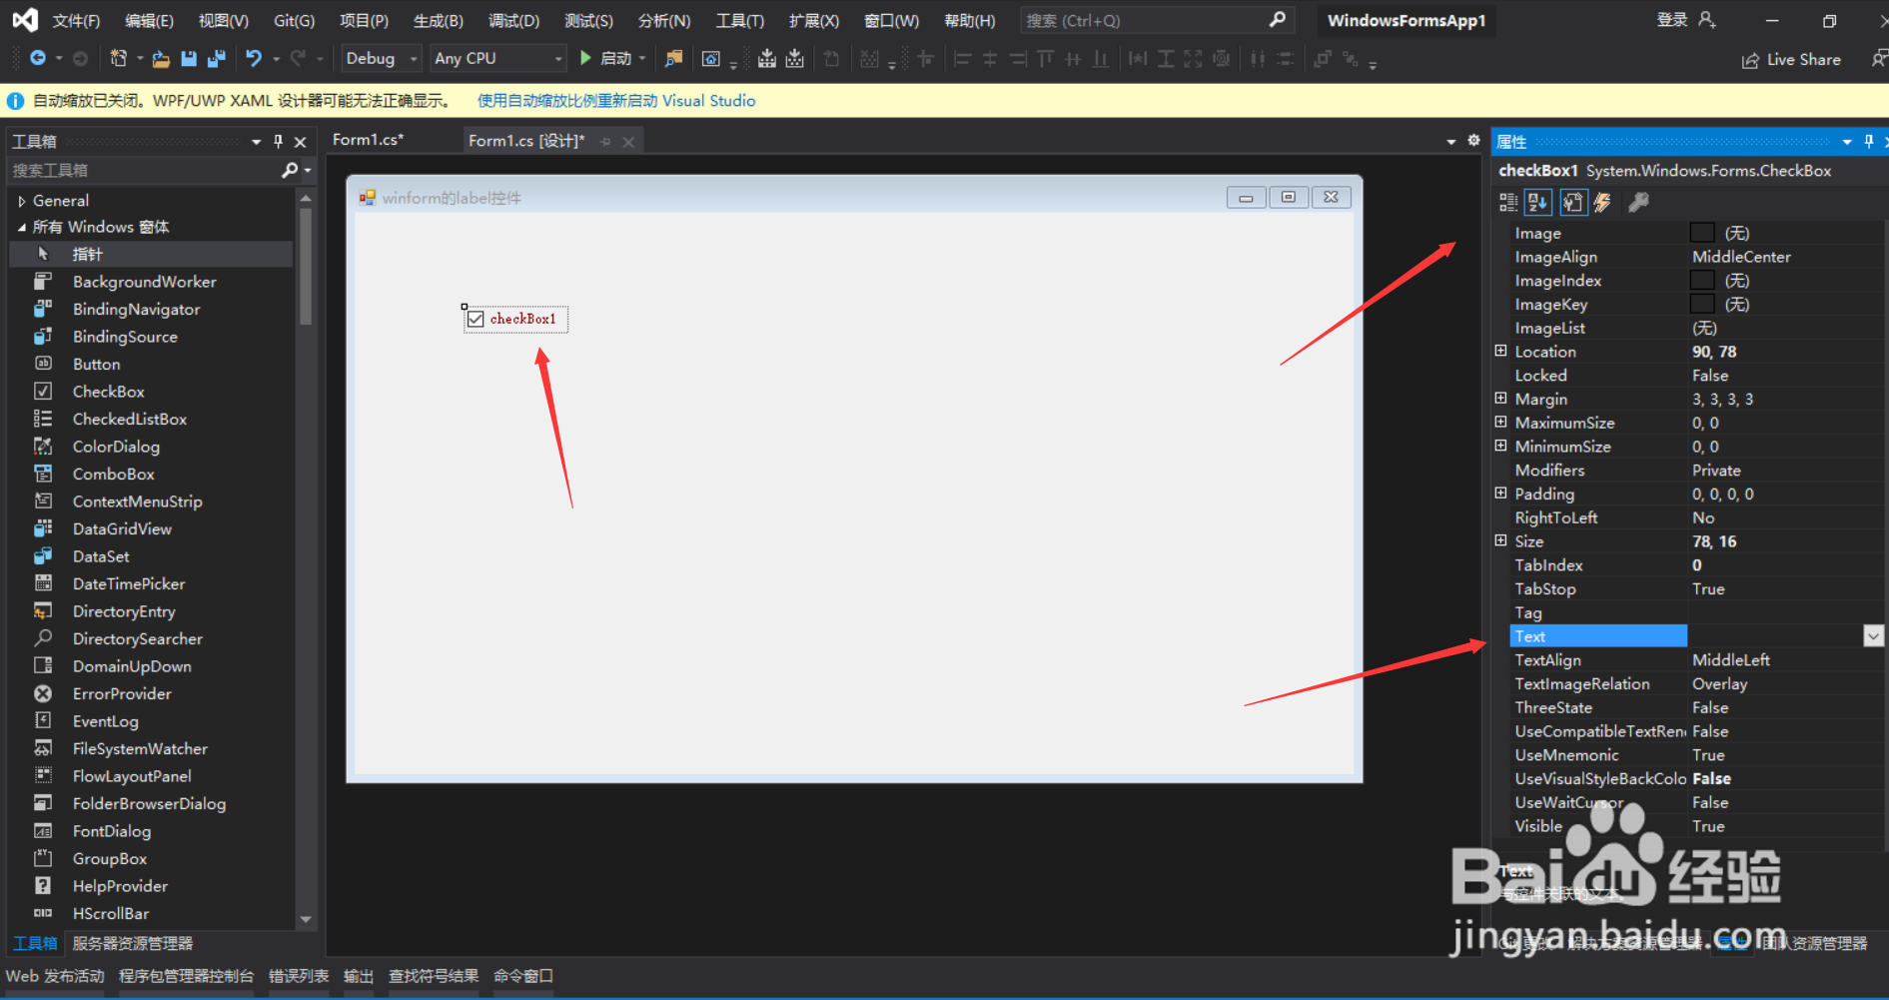The height and width of the screenshot is (1000, 1889).
Task: Click the restart Visual Studio scaling link
Action: point(615,101)
